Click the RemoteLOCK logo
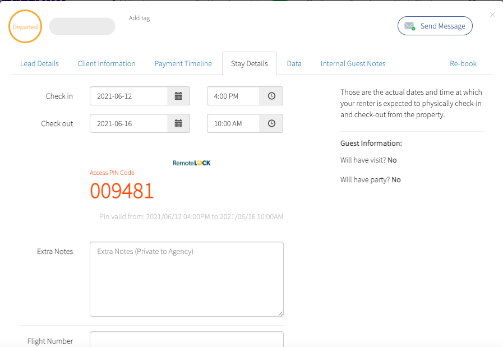The width and height of the screenshot is (503, 347). tap(192, 162)
